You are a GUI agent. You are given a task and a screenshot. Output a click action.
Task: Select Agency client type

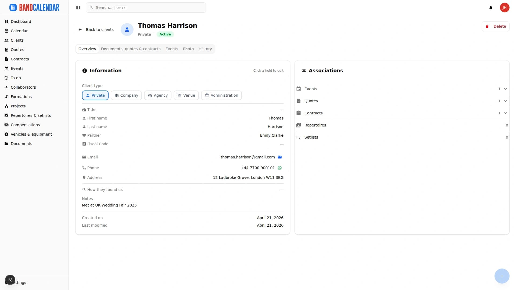pyautogui.click(x=158, y=95)
